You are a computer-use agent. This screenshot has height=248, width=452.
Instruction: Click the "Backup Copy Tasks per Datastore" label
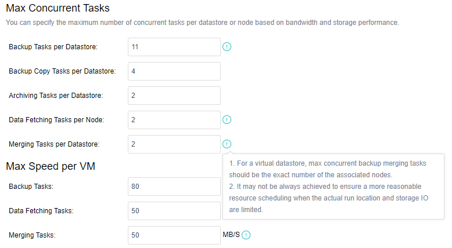coord(62,71)
